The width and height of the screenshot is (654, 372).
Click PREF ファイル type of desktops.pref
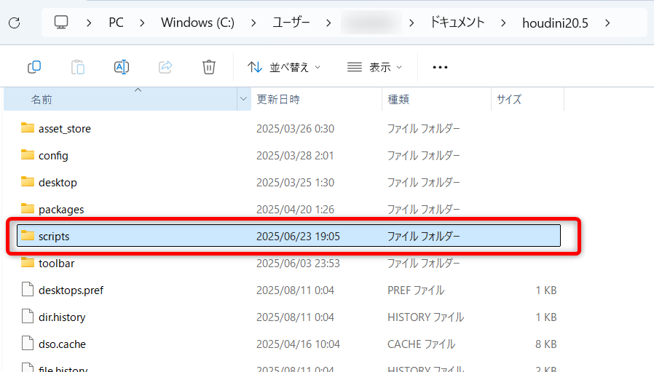pyautogui.click(x=416, y=290)
